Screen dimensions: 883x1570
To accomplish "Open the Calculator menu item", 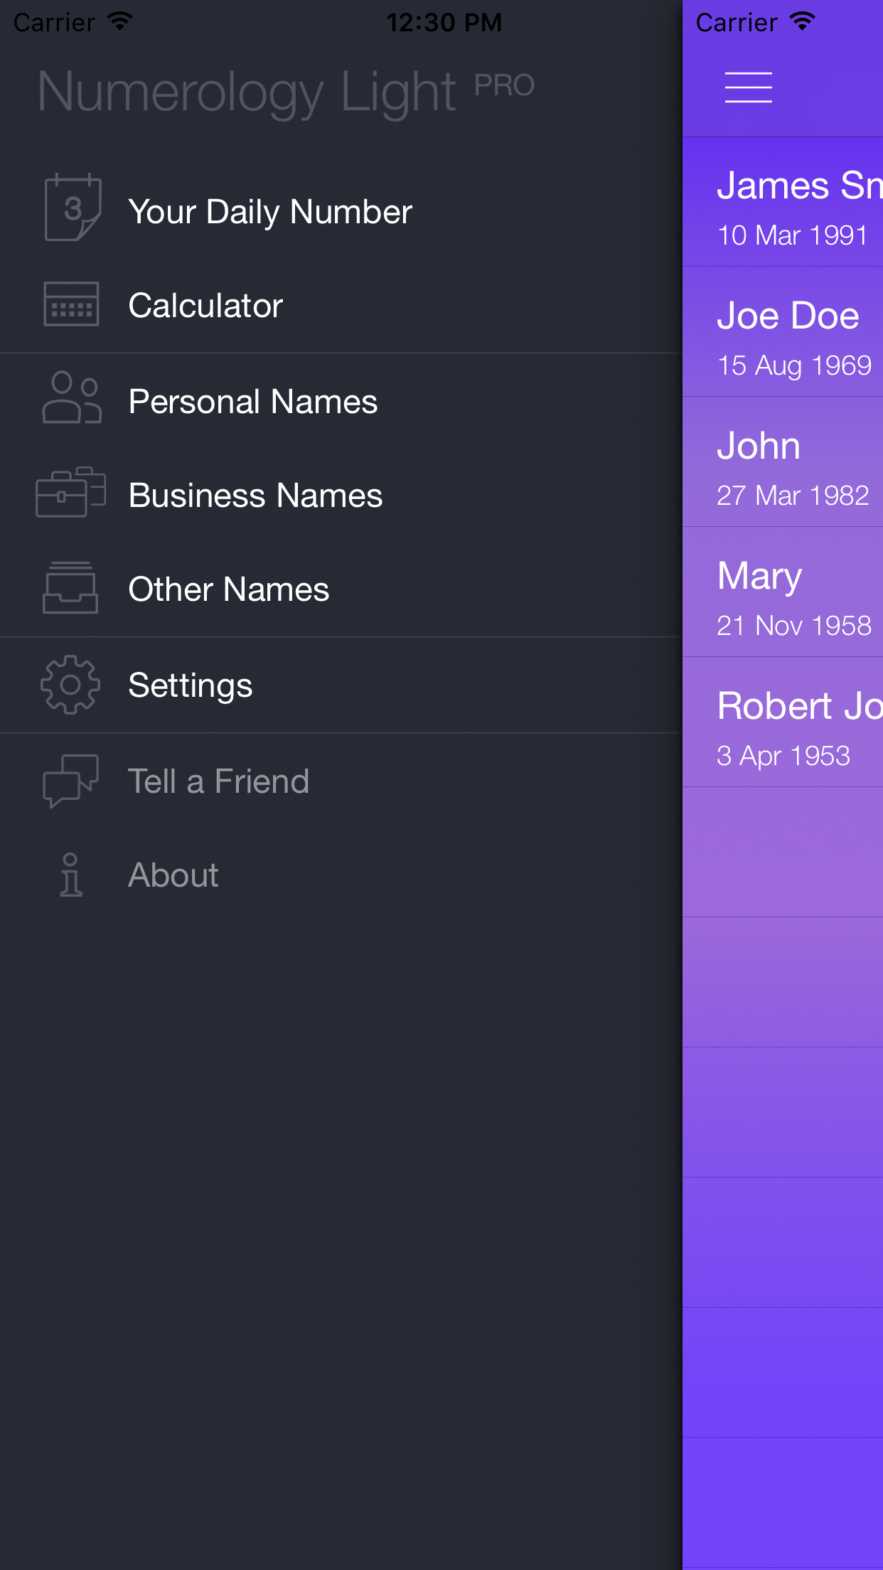I will coord(205,306).
